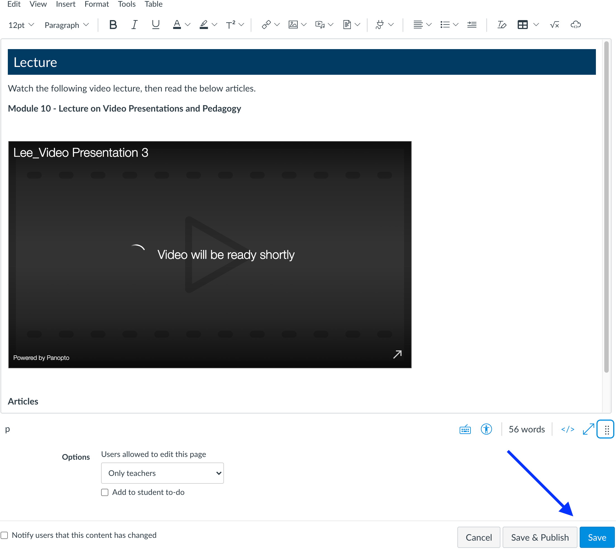The width and height of the screenshot is (616, 549).
Task: Click the blue Save button
Action: click(597, 537)
